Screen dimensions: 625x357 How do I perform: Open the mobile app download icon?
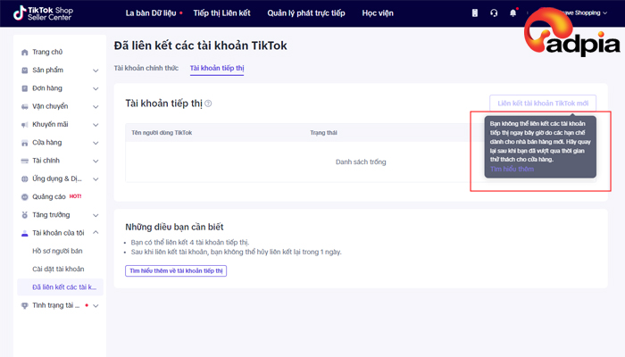tap(475, 13)
